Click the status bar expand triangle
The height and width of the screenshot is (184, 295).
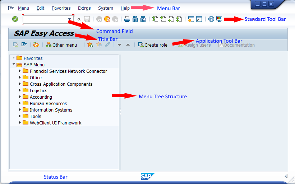click(x=286, y=176)
